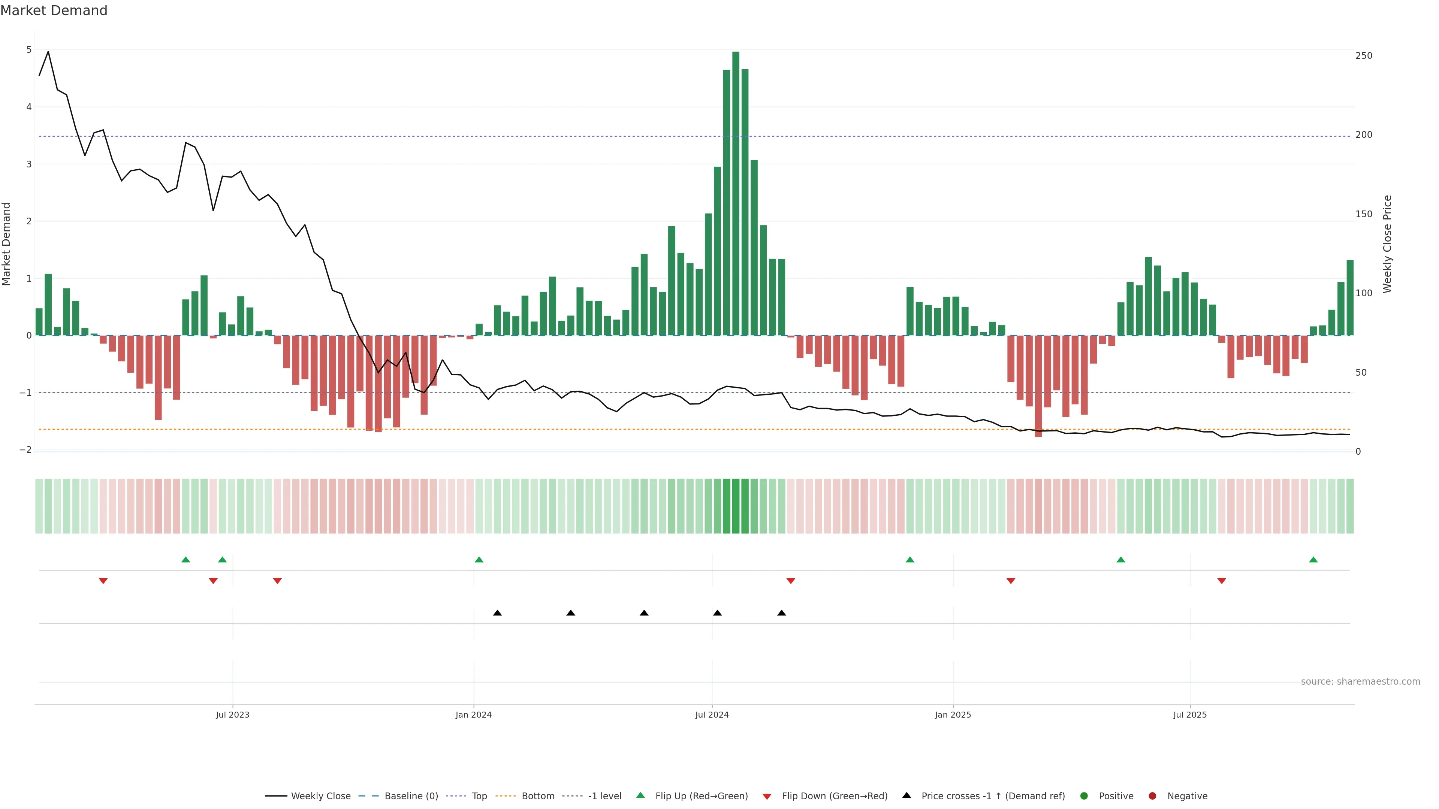
Task: Click Flip Up green triangle legend icon
Action: [x=641, y=795]
